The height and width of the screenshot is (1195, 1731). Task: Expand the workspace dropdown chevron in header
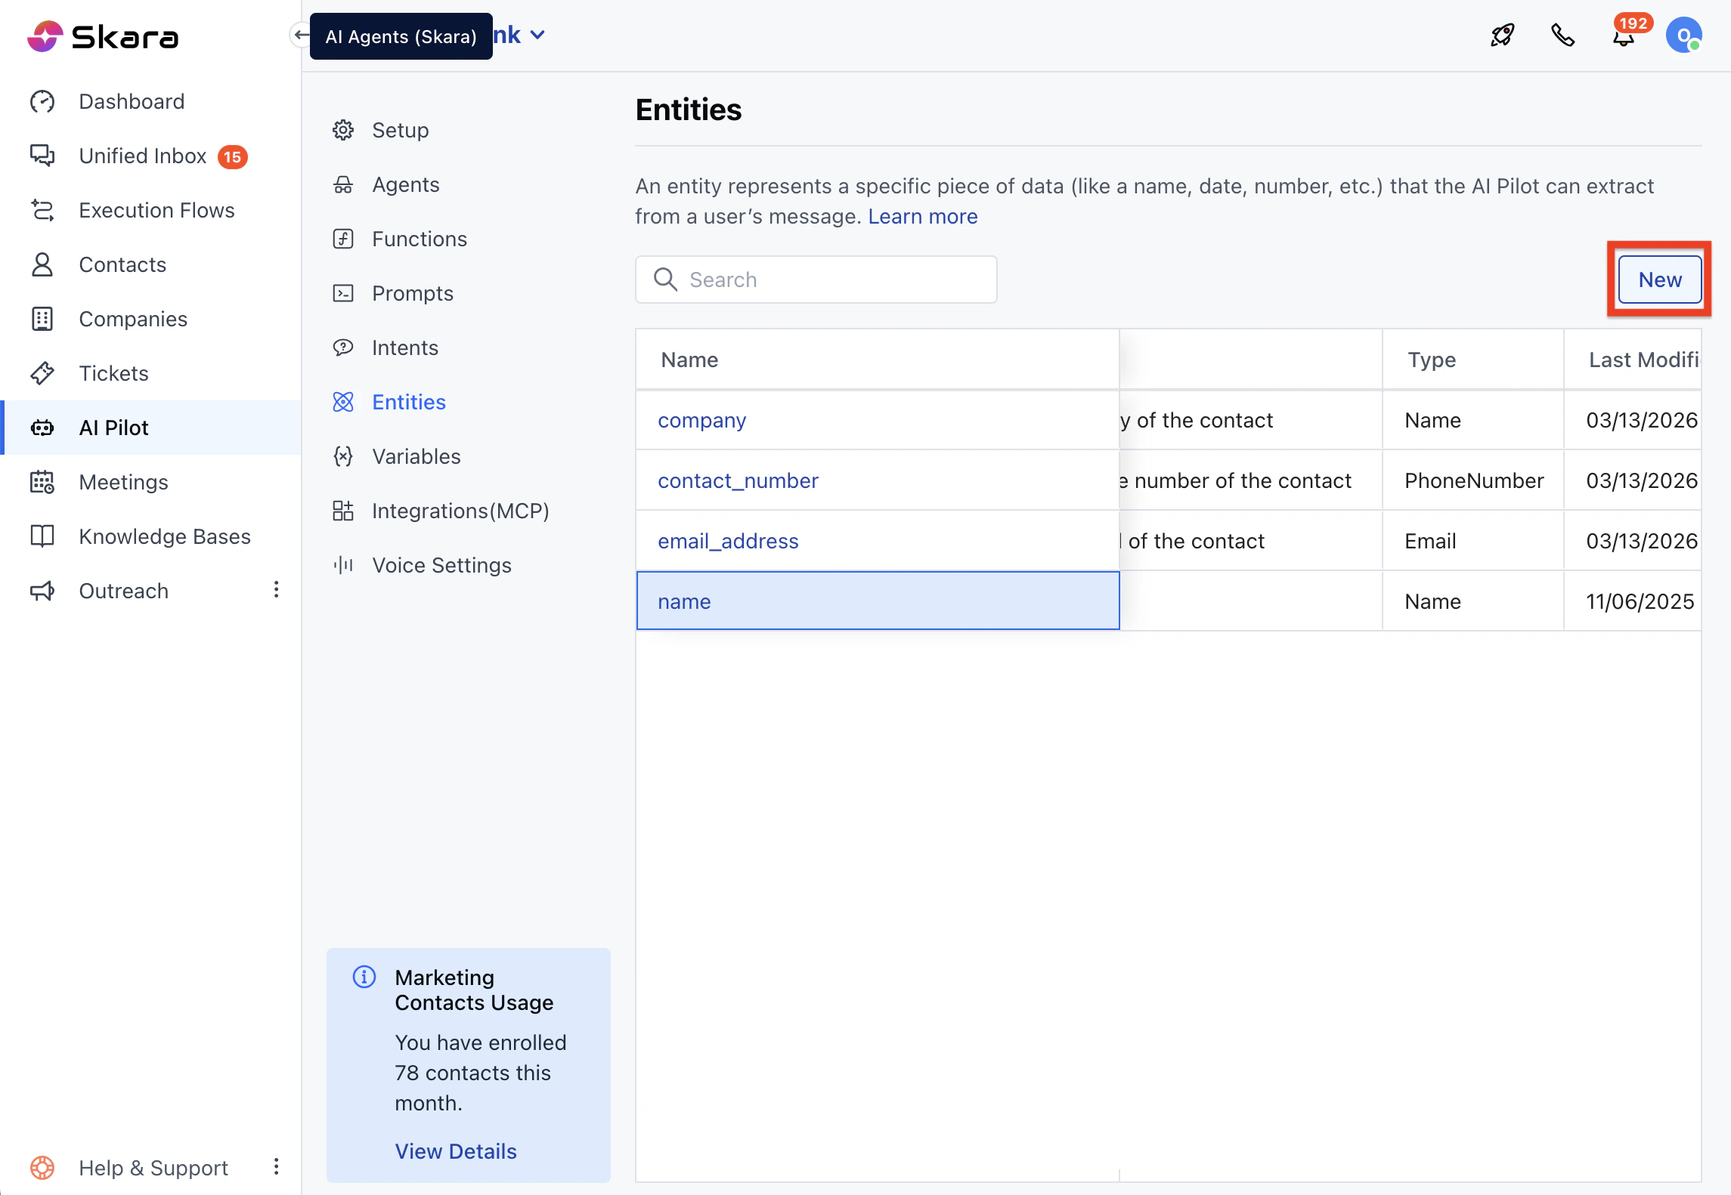pos(537,36)
